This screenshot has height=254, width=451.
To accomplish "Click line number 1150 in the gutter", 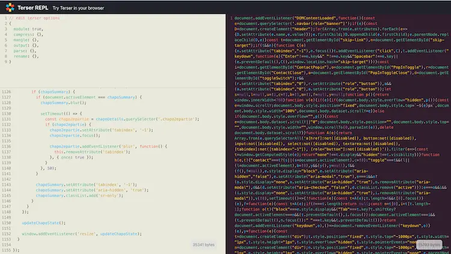I will coord(6,222).
